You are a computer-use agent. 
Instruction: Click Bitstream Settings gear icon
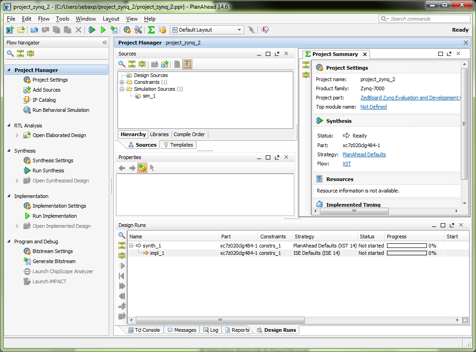click(x=27, y=251)
